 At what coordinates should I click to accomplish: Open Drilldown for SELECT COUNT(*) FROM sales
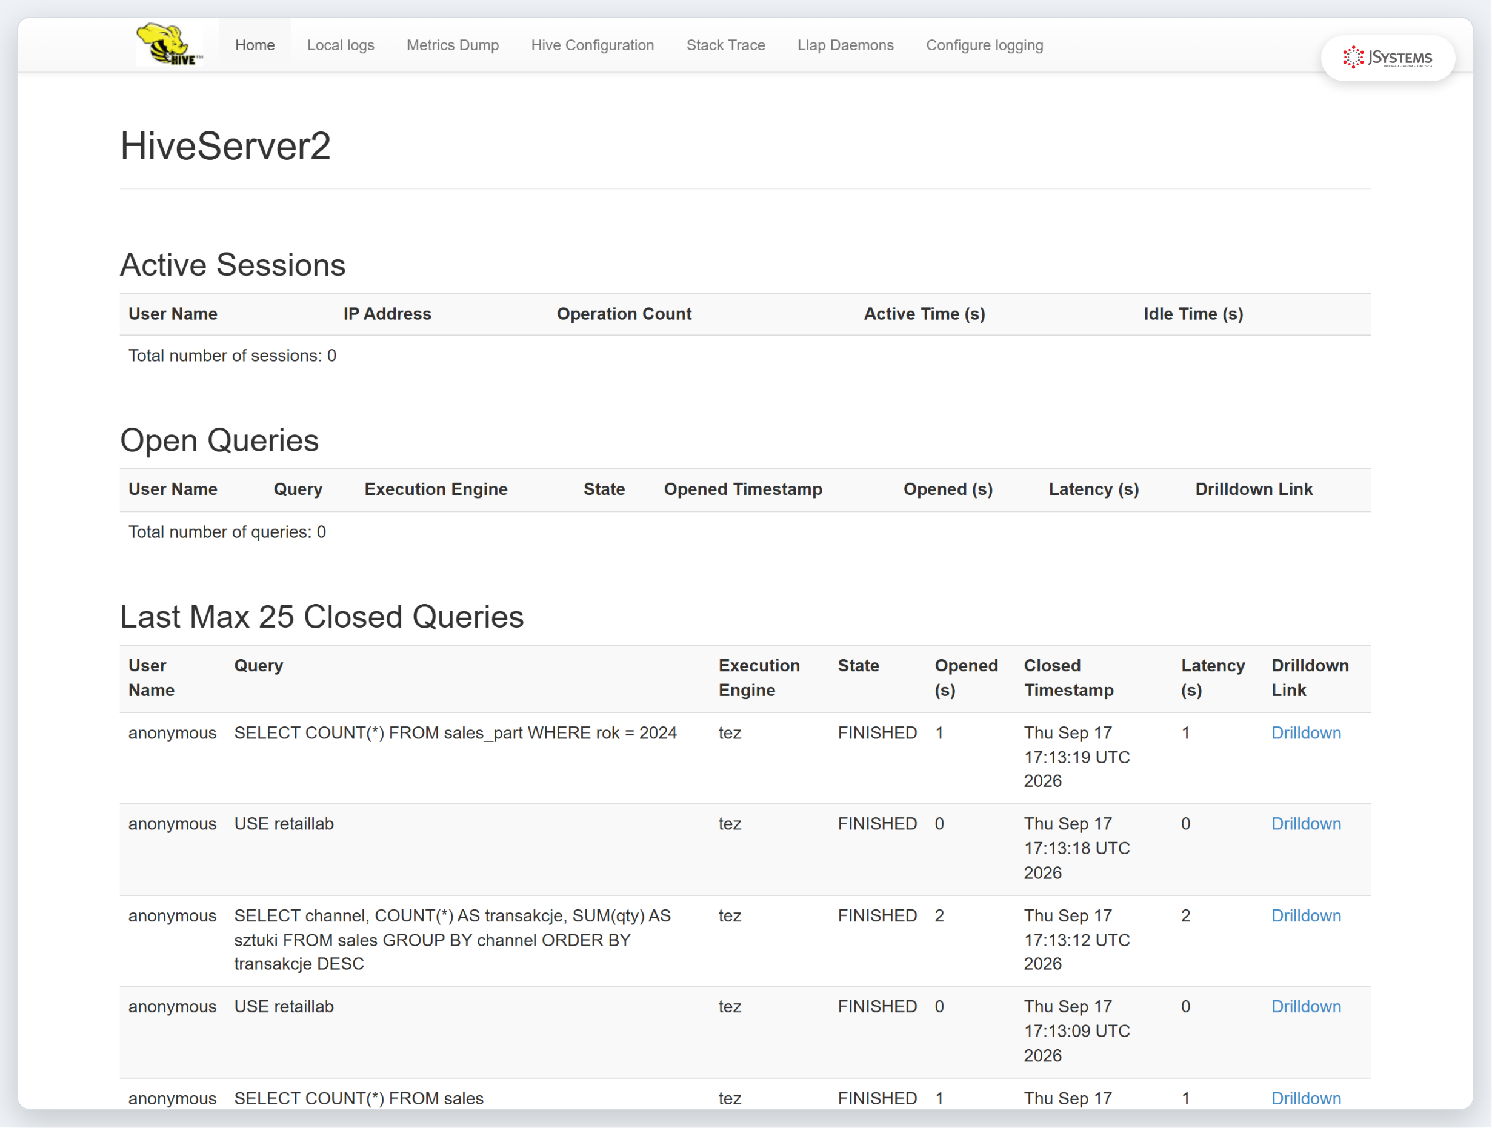coord(1306,1098)
